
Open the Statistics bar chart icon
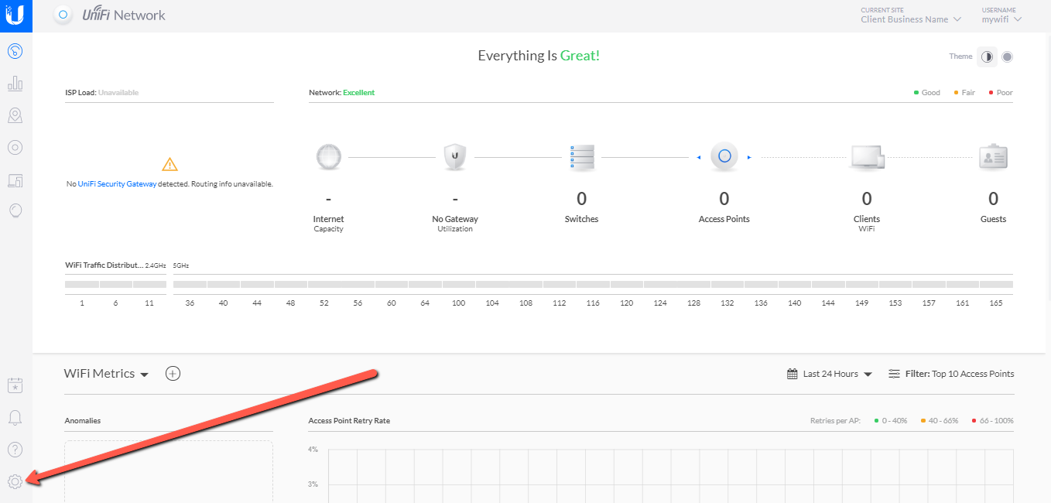15,84
